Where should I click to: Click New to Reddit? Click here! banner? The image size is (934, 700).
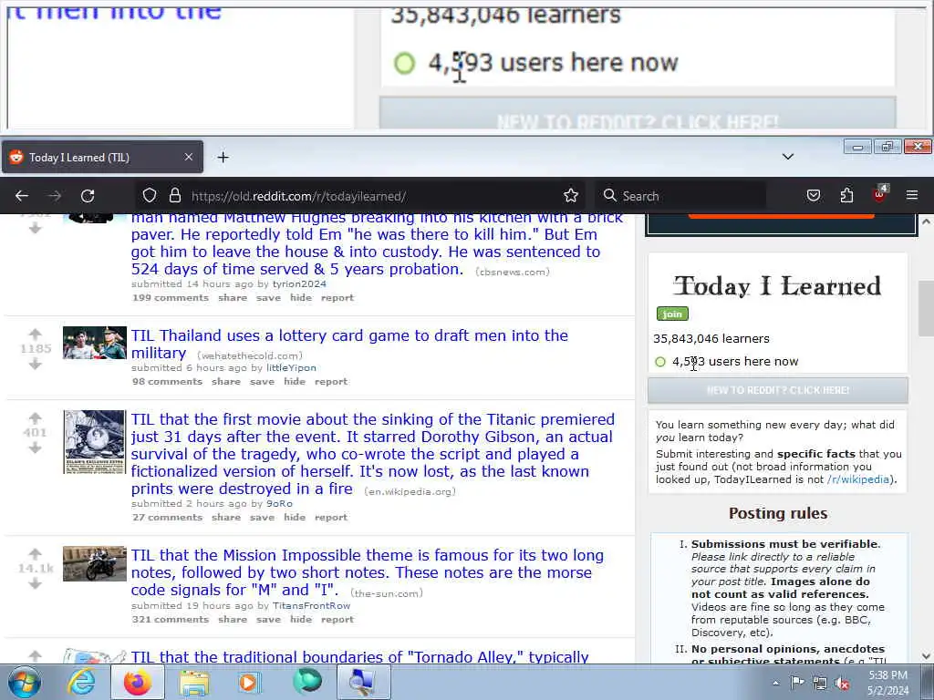pyautogui.click(x=778, y=390)
